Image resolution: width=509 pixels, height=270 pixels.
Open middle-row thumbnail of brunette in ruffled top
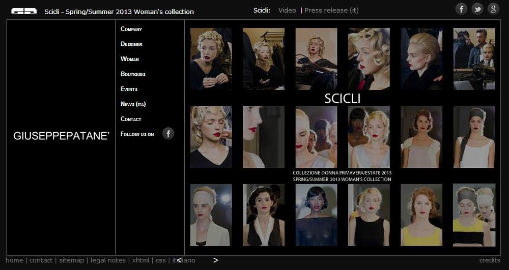tap(421, 137)
